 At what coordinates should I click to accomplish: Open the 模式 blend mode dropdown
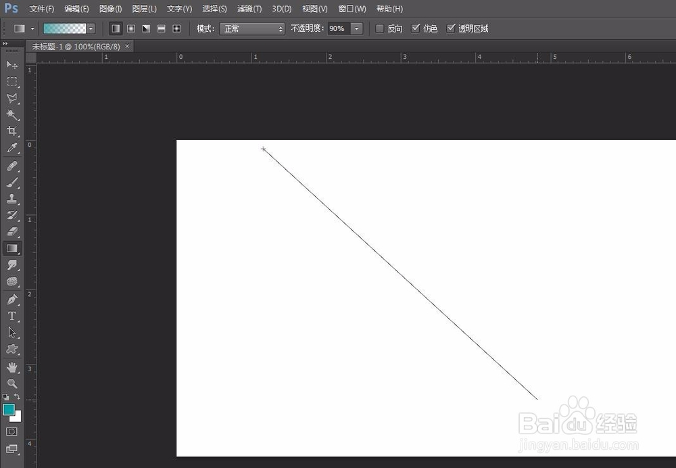pyautogui.click(x=252, y=28)
